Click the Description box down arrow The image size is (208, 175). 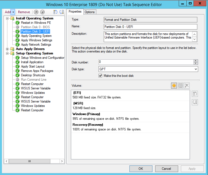[x=194, y=39]
